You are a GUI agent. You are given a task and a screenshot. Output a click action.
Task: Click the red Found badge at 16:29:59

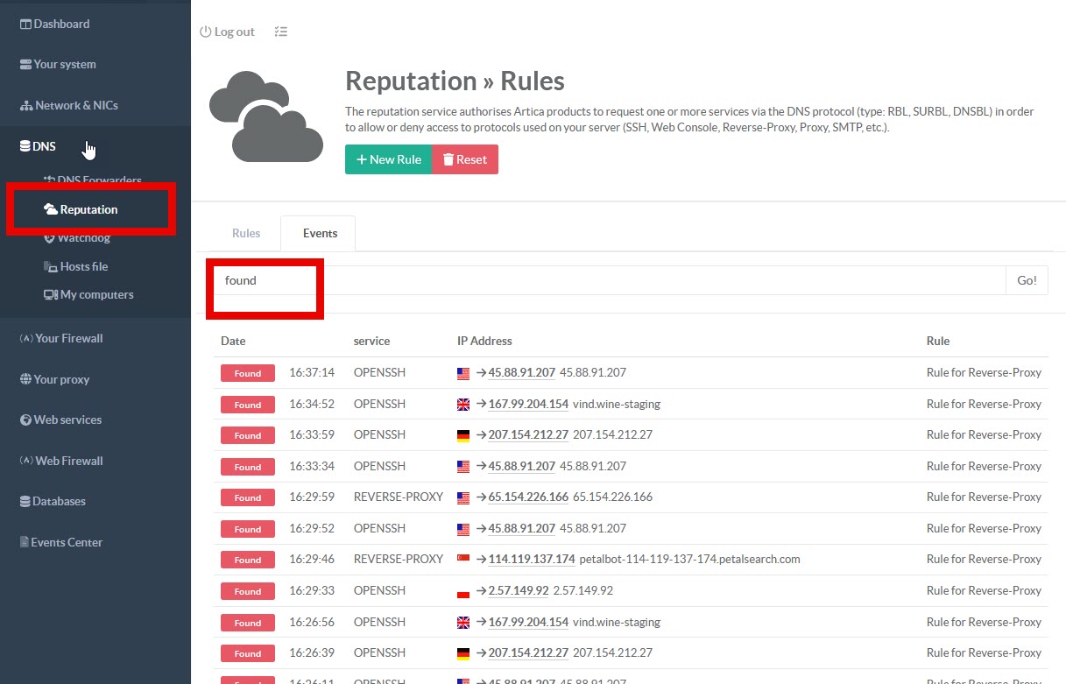point(248,497)
